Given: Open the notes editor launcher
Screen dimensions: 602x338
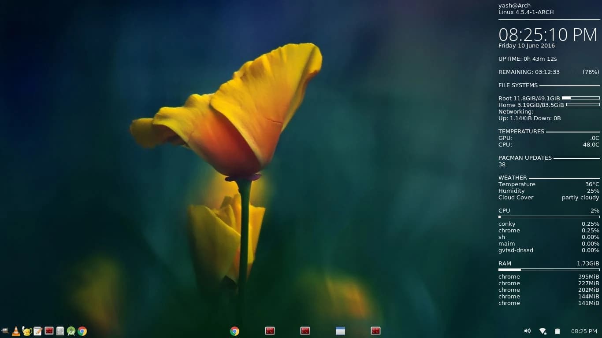Looking at the screenshot, I should pos(37,331).
